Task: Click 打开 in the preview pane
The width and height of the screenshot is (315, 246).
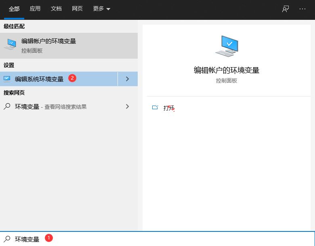Action: 168,108
